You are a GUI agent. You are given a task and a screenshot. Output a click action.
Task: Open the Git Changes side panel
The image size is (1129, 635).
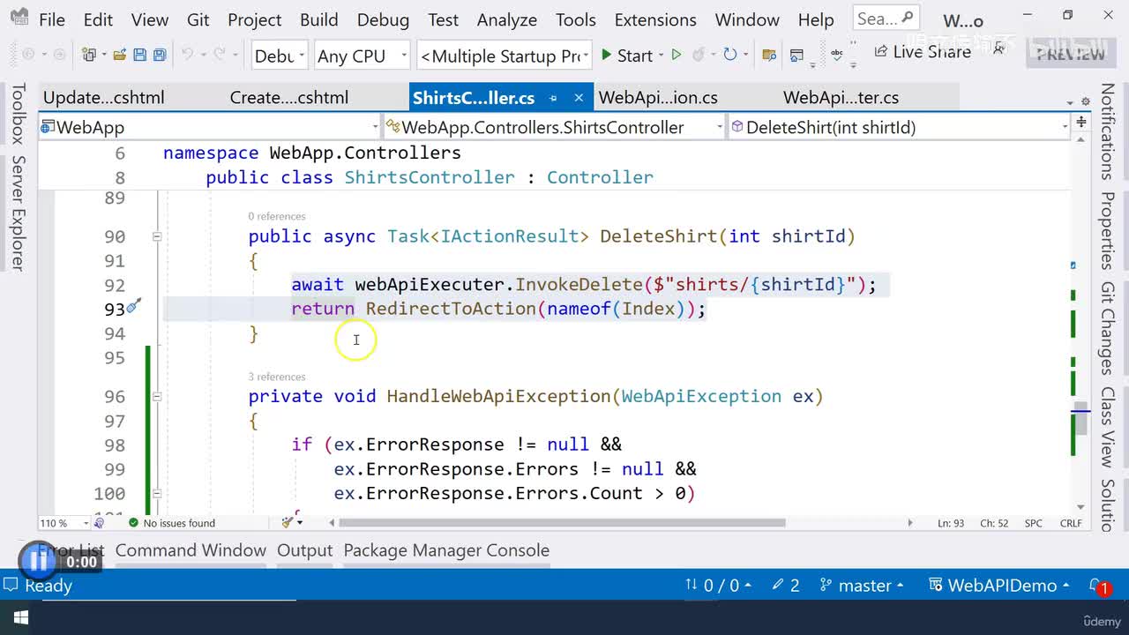[x=1107, y=328]
